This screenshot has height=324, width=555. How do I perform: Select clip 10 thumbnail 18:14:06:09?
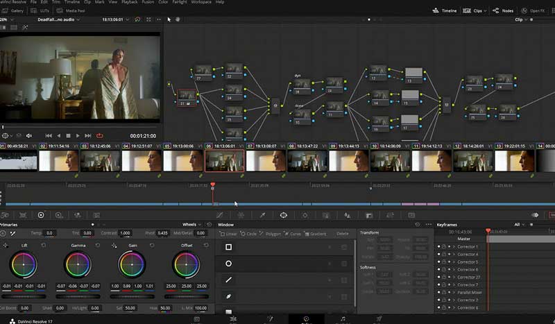pos(390,161)
